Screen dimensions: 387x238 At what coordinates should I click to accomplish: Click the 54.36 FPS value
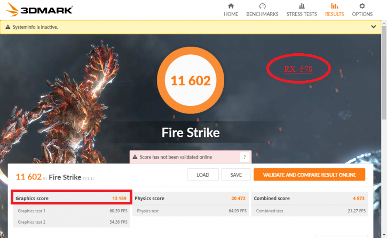pyautogui.click(x=119, y=222)
